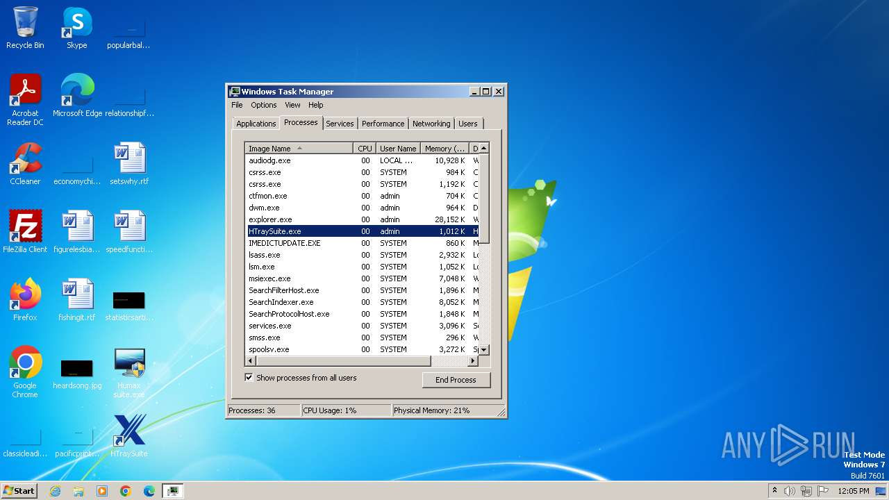This screenshot has width=889, height=500.
Task: Click the End Process button
Action: 456,380
